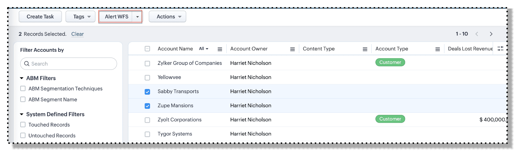The image size is (520, 156).
Task: Open the All filter in Account Name
Action: tap(204, 49)
